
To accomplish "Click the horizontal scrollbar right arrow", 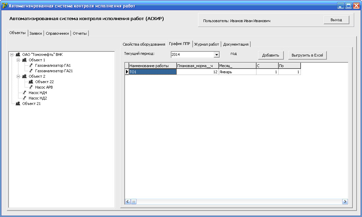I will point(345,202).
